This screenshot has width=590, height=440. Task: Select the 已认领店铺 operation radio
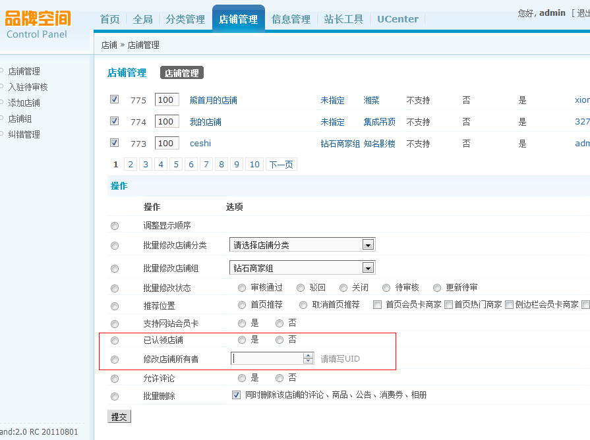[115, 341]
